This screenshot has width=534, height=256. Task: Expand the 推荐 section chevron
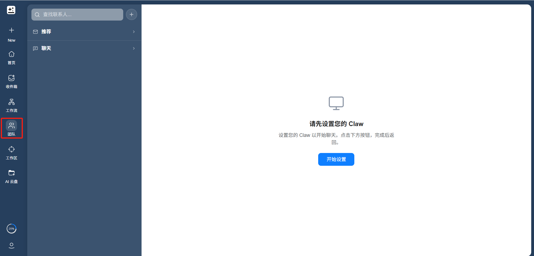click(134, 32)
